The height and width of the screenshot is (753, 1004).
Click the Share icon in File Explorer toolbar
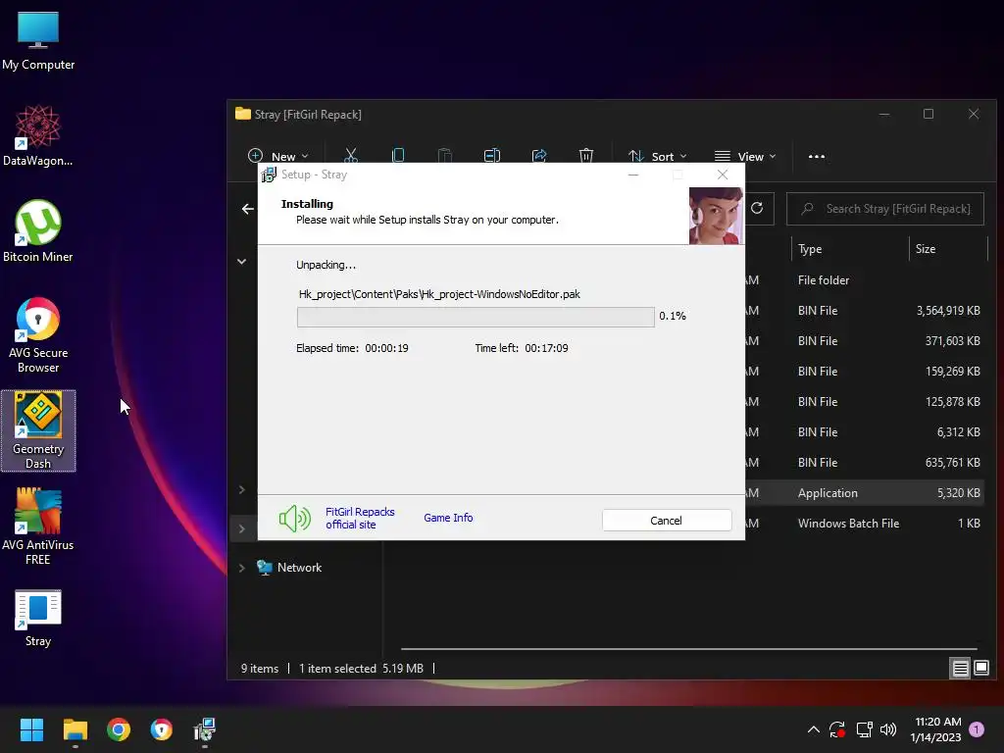(539, 156)
